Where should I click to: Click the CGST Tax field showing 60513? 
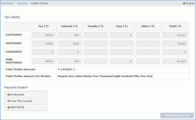click(x=43, y=35)
